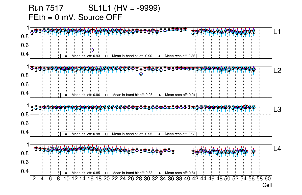Click the x-axis tick label 2
This screenshot has width=302, height=195.
[34, 179]
